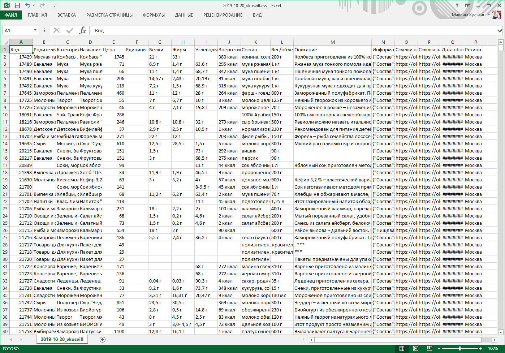Select all cells using the corner button
The width and height of the screenshot is (505, 353).
pos(5,42)
